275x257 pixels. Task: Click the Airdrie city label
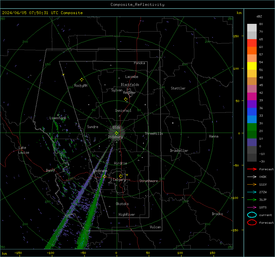point(120,163)
